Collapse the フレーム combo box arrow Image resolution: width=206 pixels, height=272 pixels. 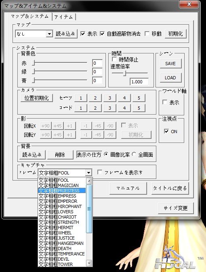tap(88, 172)
